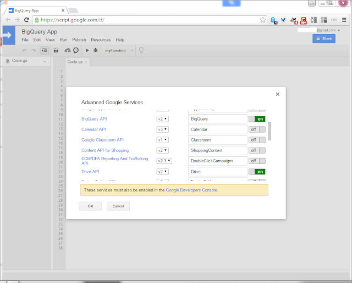Edit the BigQuery identifier field
Image resolution: width=352 pixels, height=283 pixels.
click(x=218, y=119)
